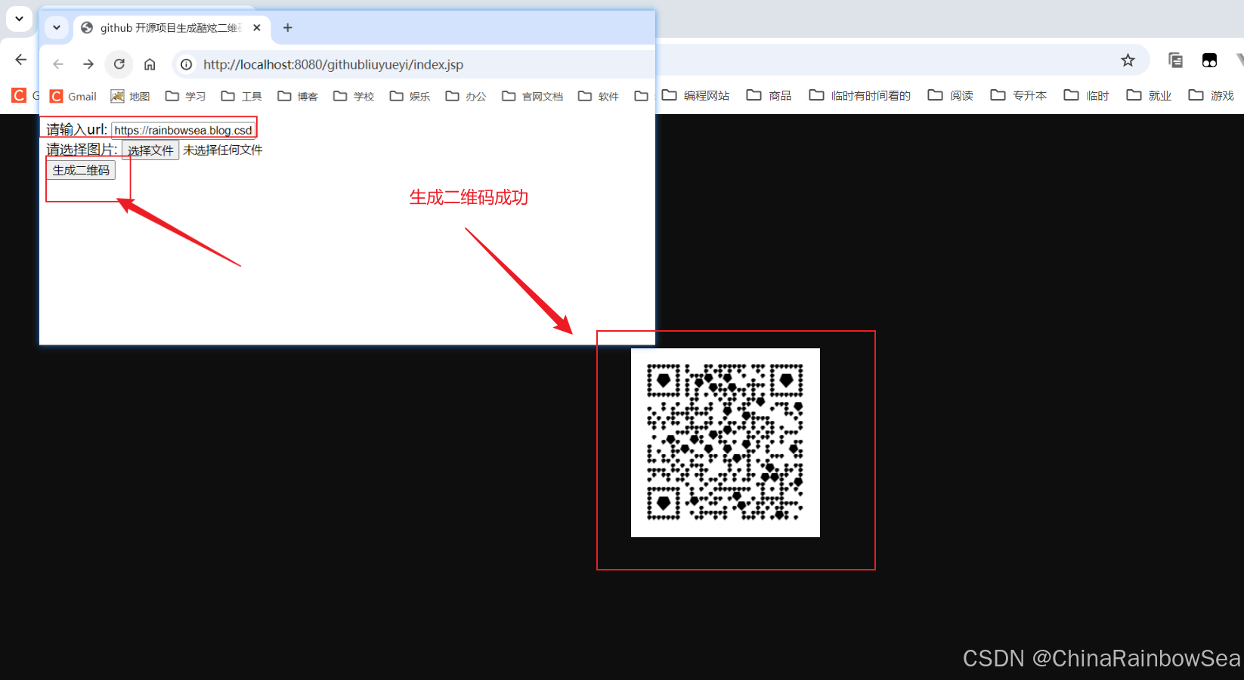This screenshot has height=680, width=1244.
Task: Go back in the front browser window
Action: 58,64
